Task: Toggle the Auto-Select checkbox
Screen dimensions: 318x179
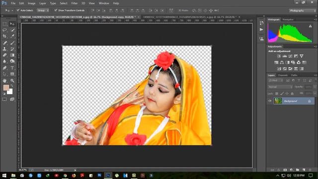Action: coord(18,10)
